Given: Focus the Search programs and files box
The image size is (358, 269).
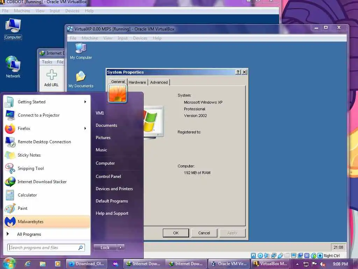Looking at the screenshot, I should tap(46, 248).
